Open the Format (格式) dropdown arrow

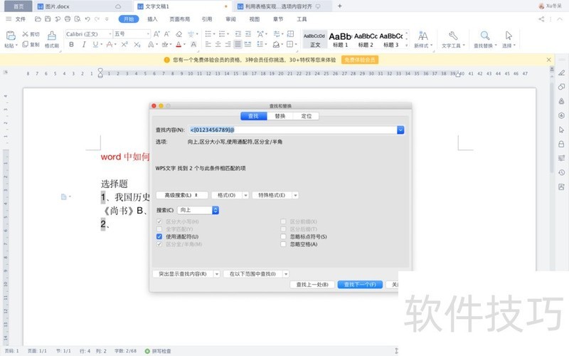click(x=245, y=195)
